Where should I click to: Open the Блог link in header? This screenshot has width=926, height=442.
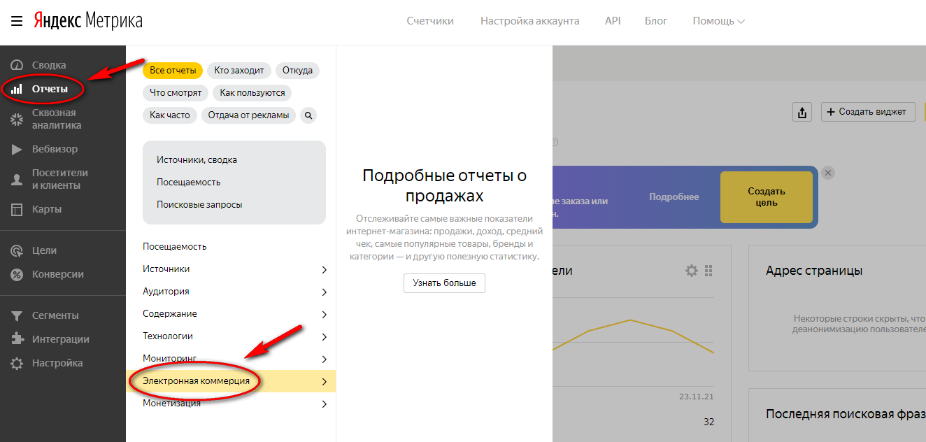(656, 21)
